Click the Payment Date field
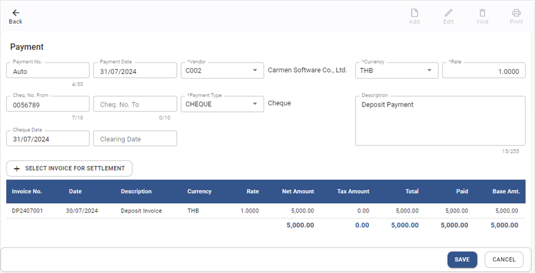 135,71
